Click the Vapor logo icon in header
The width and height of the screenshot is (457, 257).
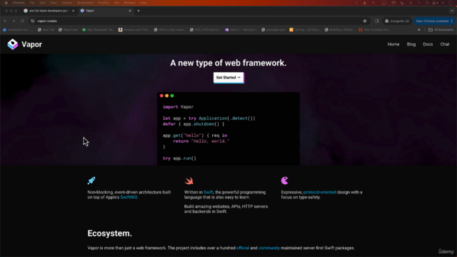pyautogui.click(x=13, y=44)
